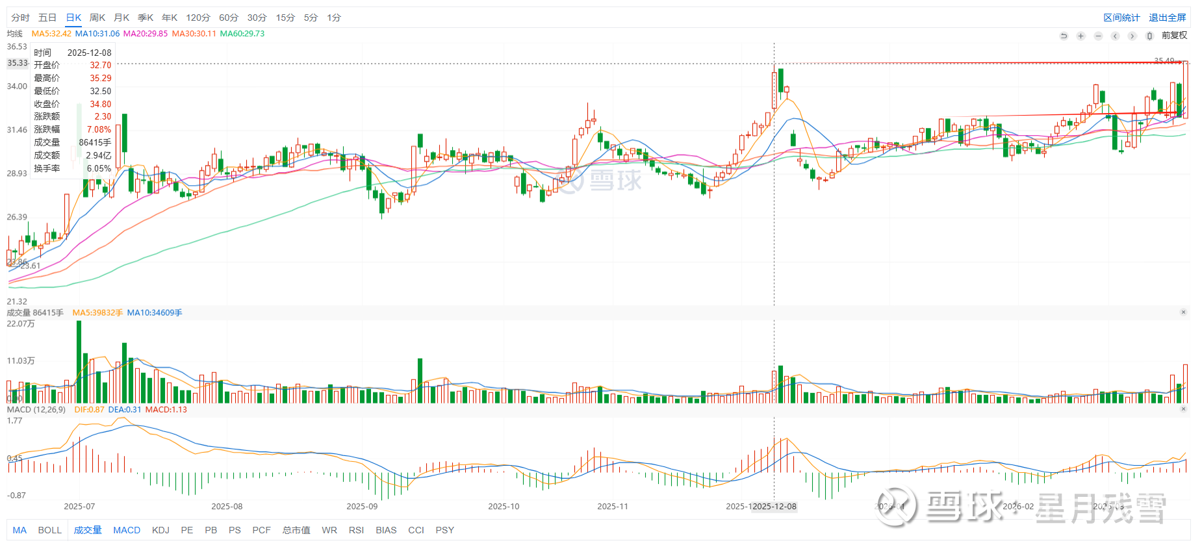Select the RSI indicator option
This screenshot has width=1202, height=545.
(356, 530)
